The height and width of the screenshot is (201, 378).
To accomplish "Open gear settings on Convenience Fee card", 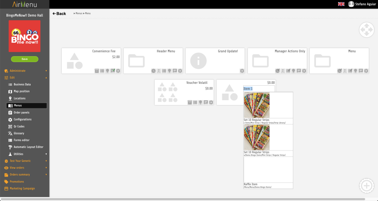I will click(118, 71).
